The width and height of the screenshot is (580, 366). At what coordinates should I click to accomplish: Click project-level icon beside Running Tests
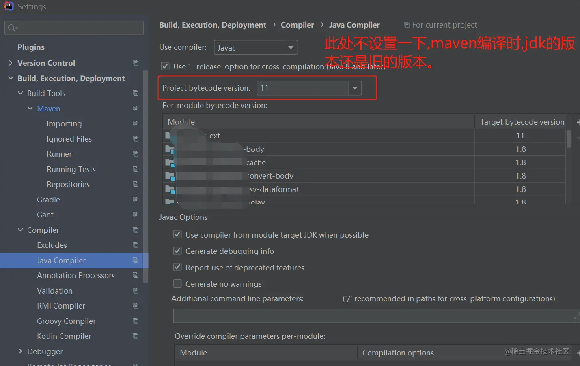tap(136, 169)
